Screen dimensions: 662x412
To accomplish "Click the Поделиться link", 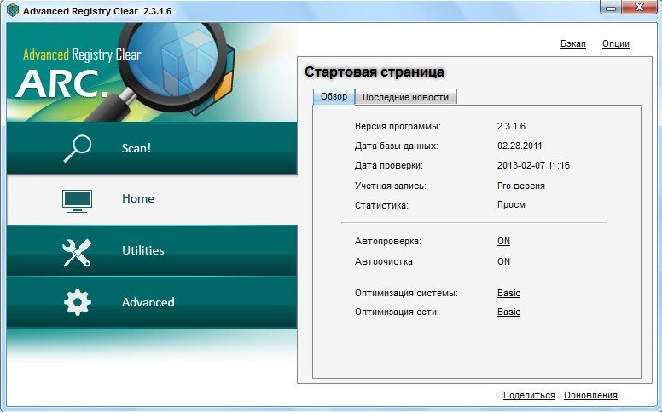I will coord(529,395).
